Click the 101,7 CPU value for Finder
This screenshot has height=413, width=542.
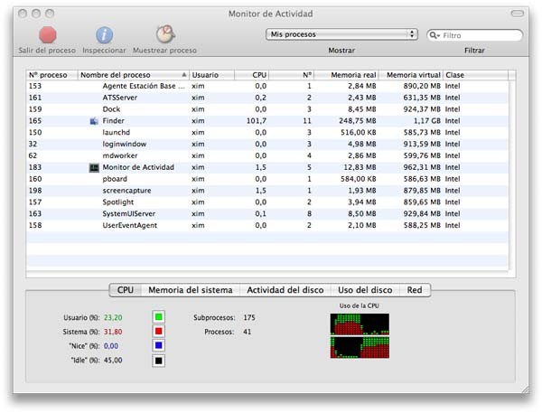click(x=257, y=121)
